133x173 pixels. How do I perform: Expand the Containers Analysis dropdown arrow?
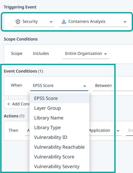[125, 22]
